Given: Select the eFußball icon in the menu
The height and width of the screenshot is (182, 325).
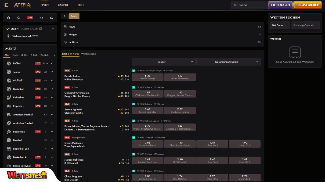Looking at the screenshot, I should click(9, 80).
